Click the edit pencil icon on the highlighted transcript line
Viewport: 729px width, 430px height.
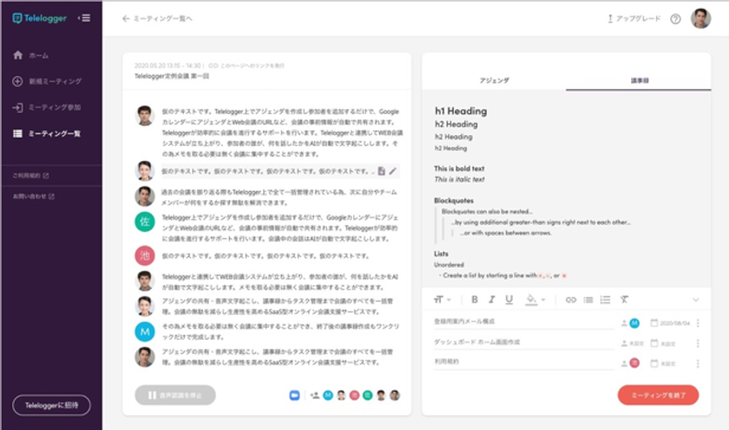[x=393, y=171]
